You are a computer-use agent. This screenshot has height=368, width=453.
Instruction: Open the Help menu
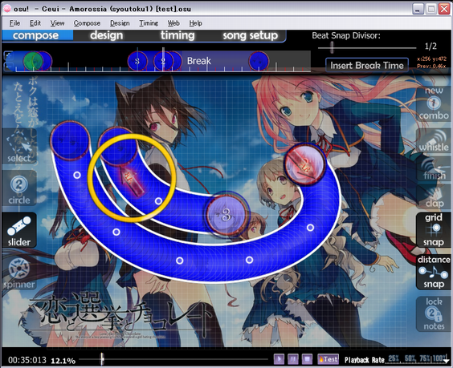click(196, 23)
